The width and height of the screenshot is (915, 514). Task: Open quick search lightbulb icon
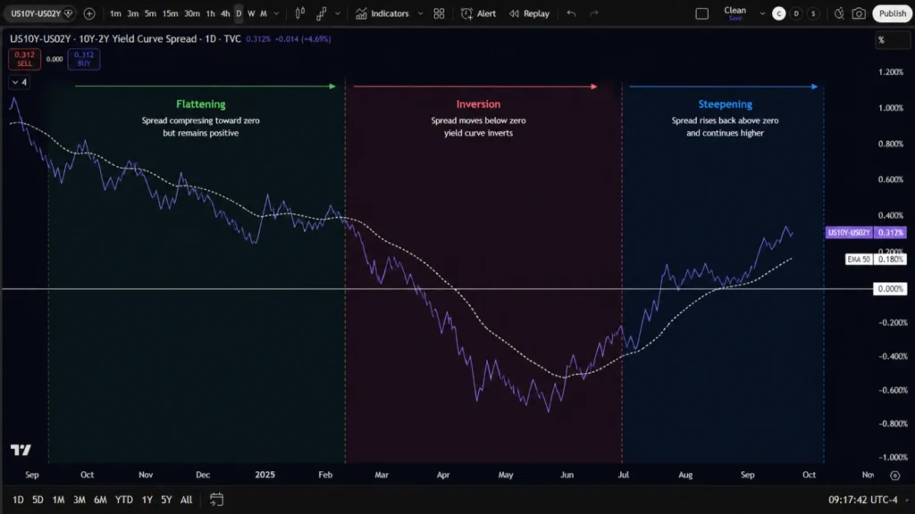pyautogui.click(x=839, y=13)
